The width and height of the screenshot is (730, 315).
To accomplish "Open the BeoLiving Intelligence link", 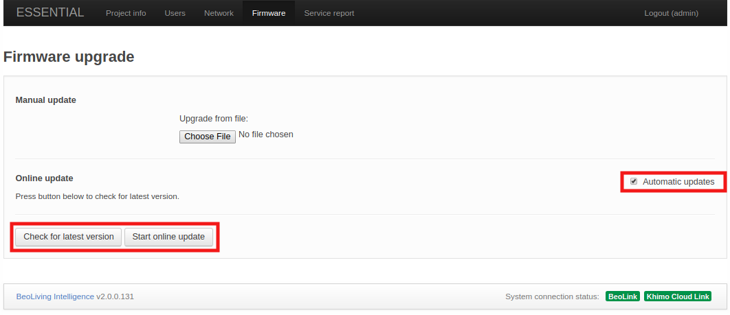I will click(x=55, y=296).
